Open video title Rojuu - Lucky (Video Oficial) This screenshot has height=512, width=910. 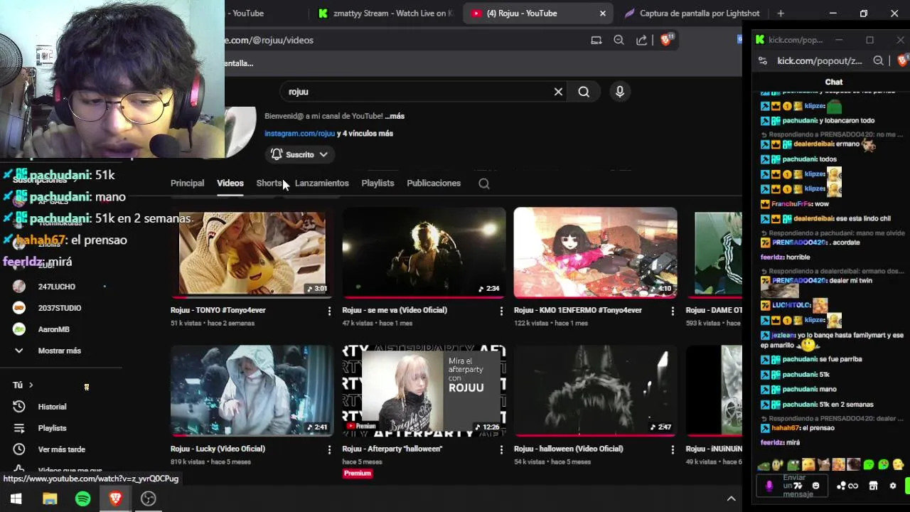click(x=218, y=449)
